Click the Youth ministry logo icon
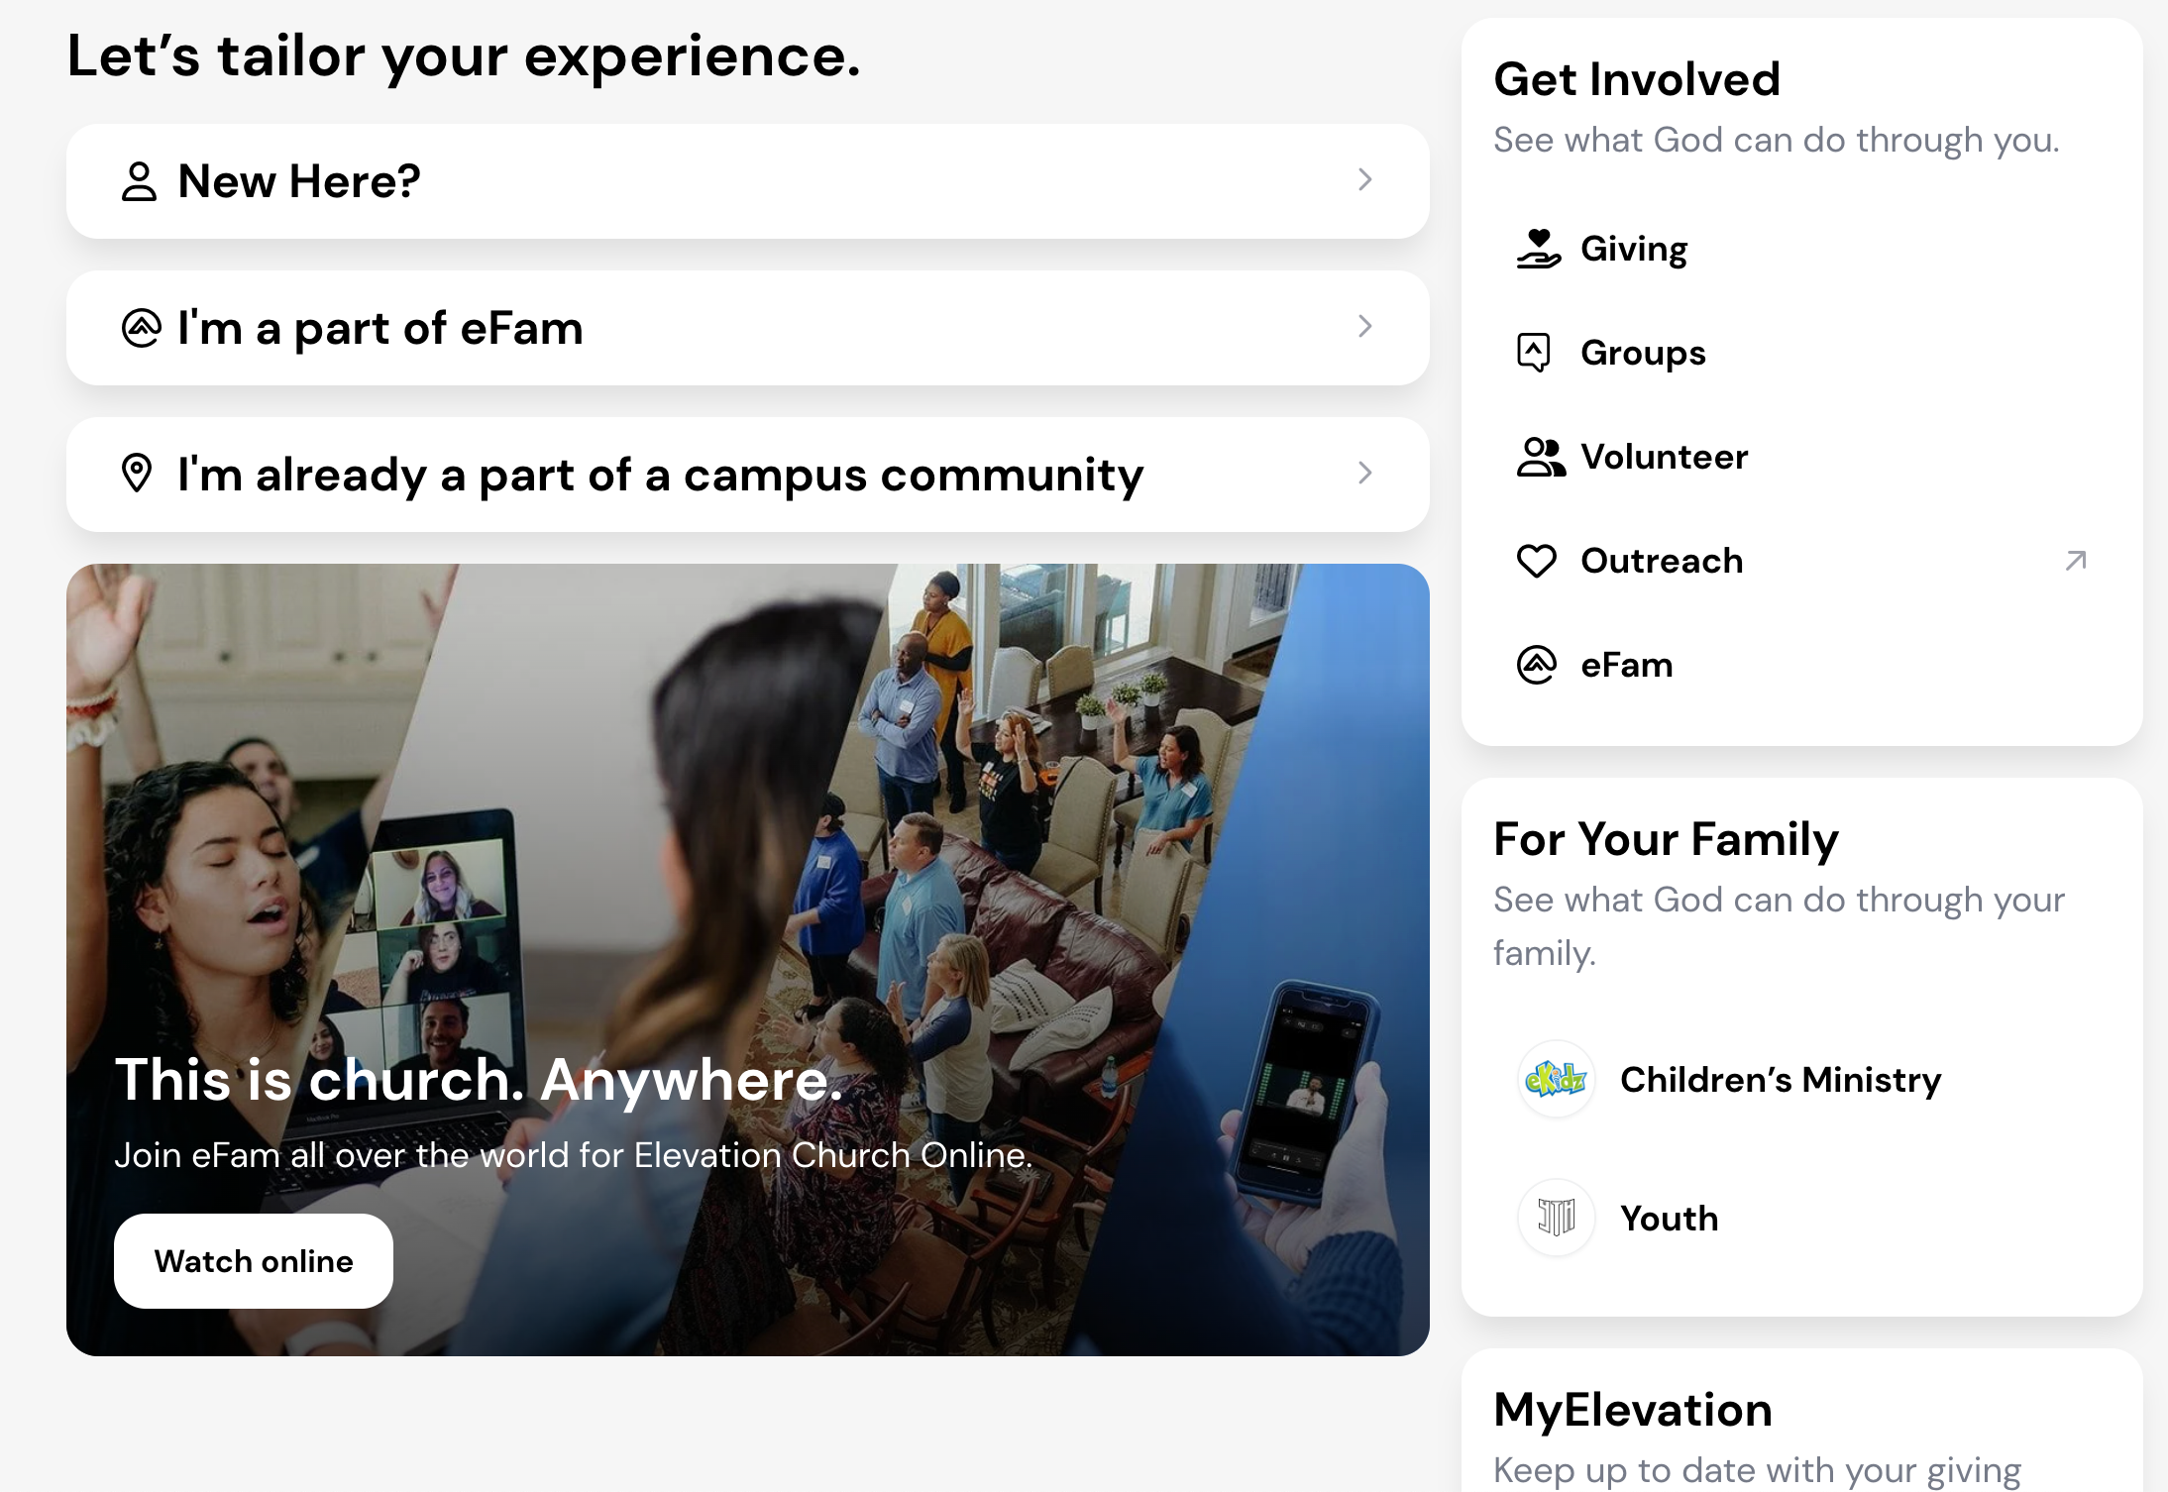 point(1557,1218)
